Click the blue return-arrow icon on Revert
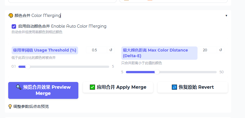 [174, 87]
